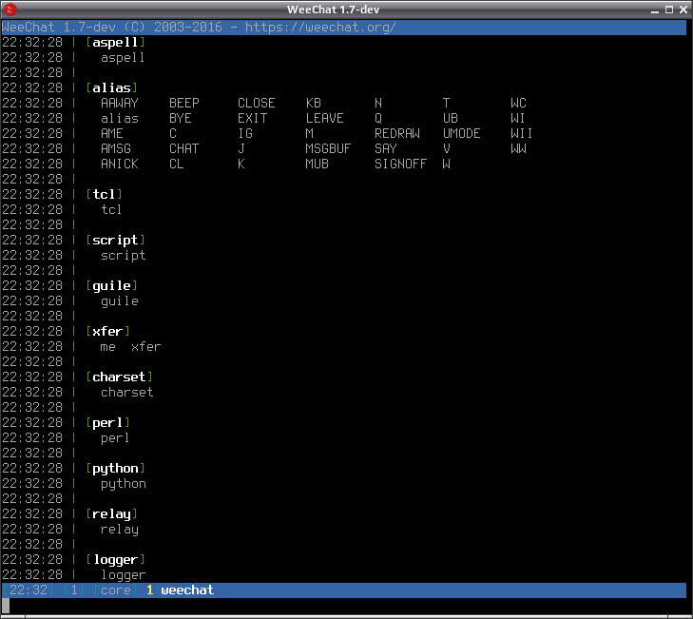
Task: Click the [python] section header
Action: pyautogui.click(x=115, y=469)
